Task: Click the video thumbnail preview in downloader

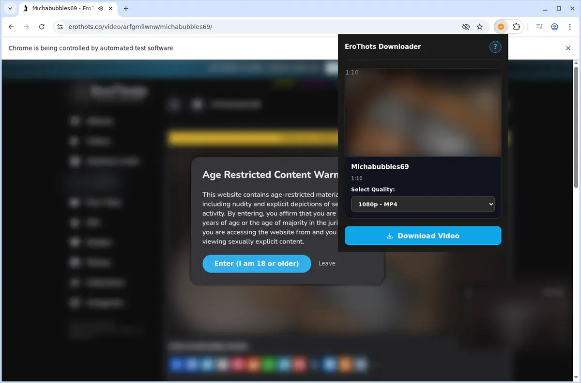Action: [x=423, y=112]
